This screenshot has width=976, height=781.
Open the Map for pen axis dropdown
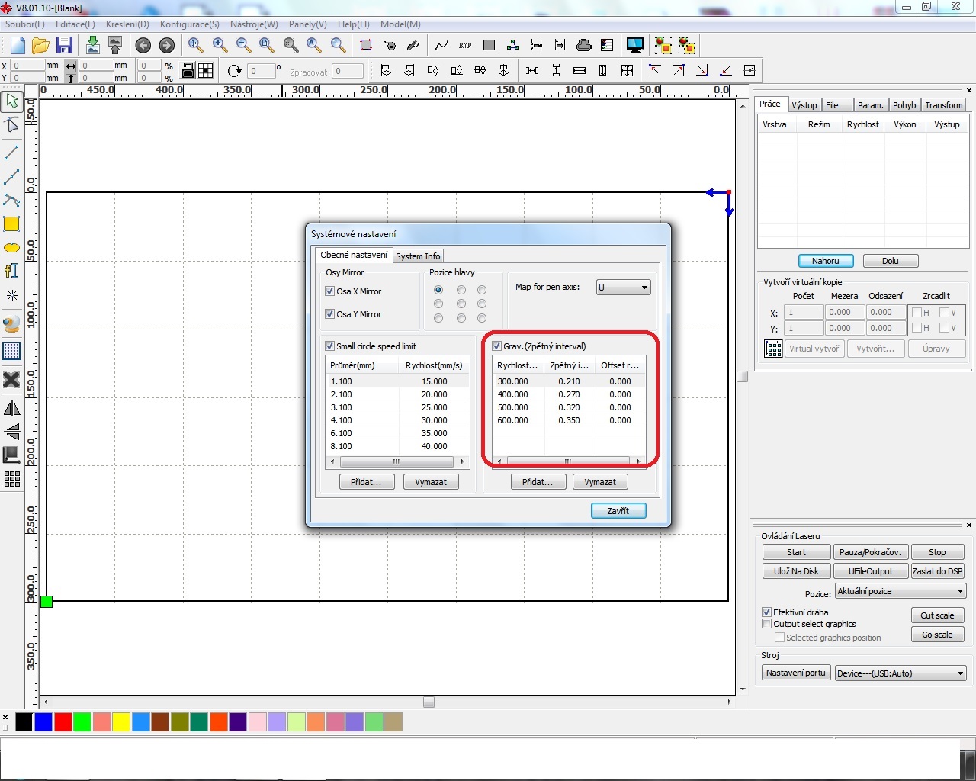(x=624, y=288)
